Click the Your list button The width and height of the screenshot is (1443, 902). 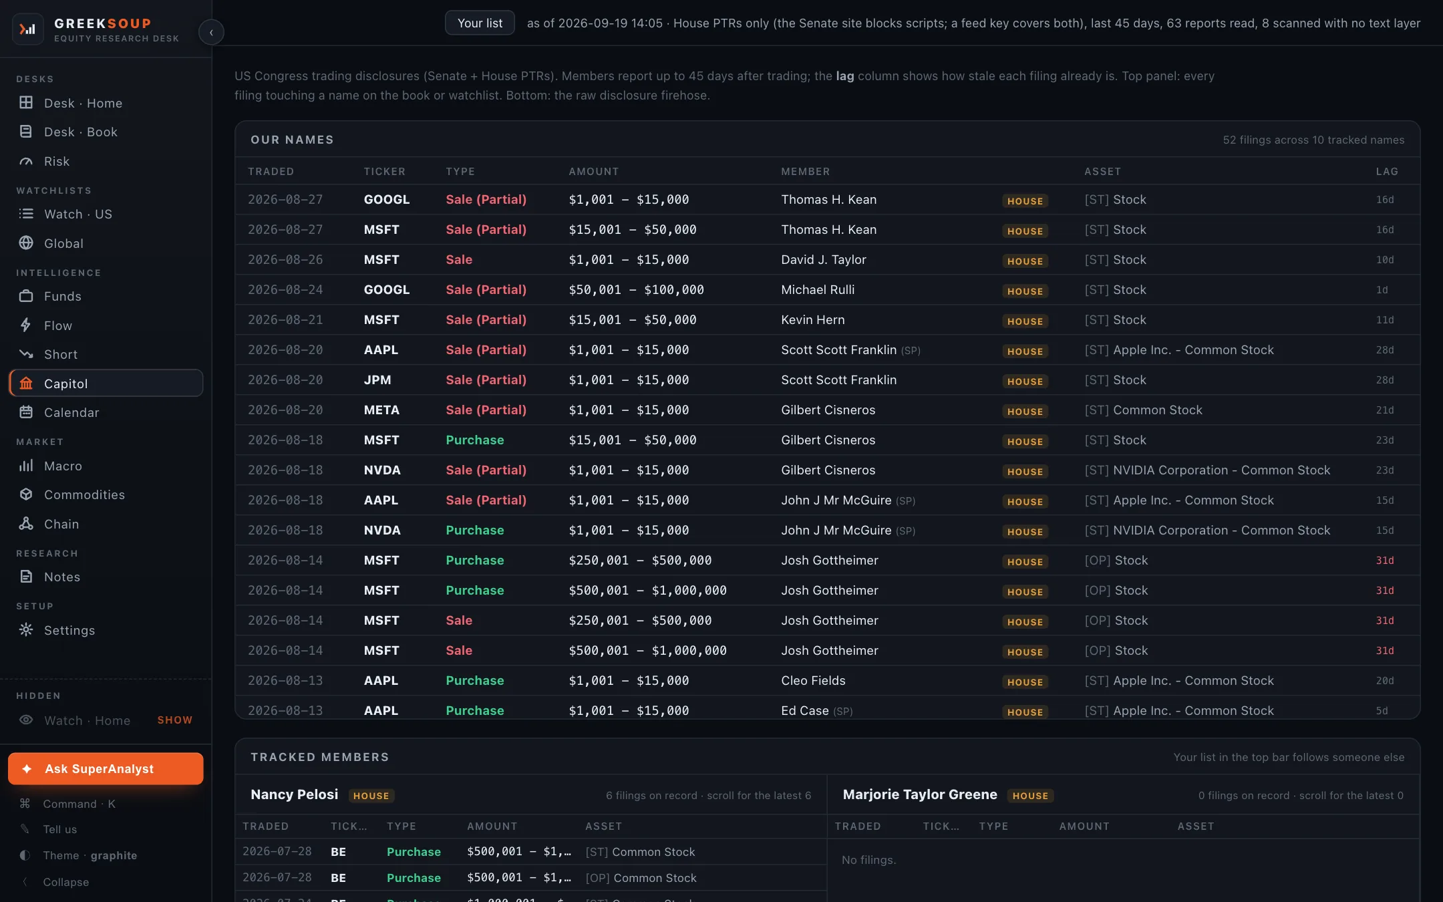click(480, 23)
